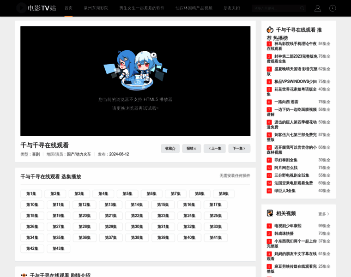
Task: Go to the 首页 nav tab
Action: (68, 8)
